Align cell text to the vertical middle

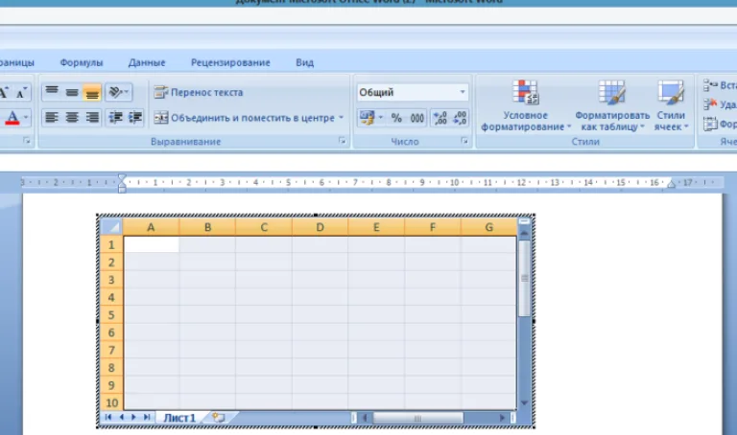pyautogui.click(x=72, y=92)
